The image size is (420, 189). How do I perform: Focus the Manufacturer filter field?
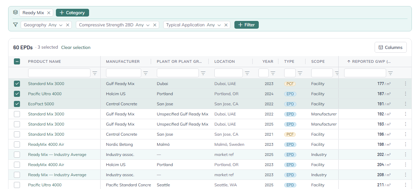click(124, 73)
